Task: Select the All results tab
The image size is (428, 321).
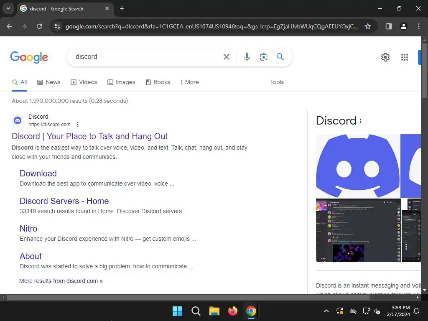Action: 19,82
